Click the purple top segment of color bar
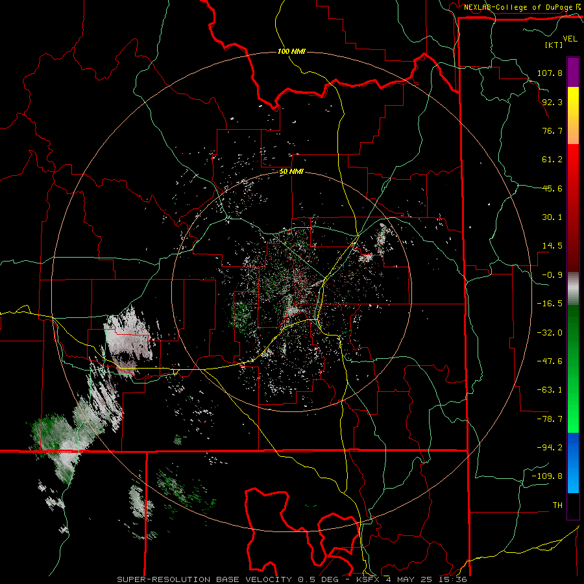Viewport: 584px width, 584px height. click(573, 72)
